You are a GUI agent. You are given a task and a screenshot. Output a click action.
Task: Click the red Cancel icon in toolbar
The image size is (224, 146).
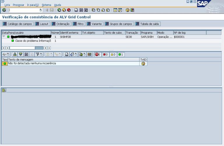pyautogui.click(x=69, y=10)
